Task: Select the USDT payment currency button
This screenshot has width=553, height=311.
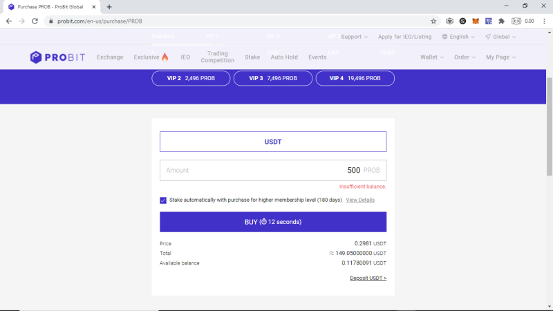Action: tap(273, 142)
